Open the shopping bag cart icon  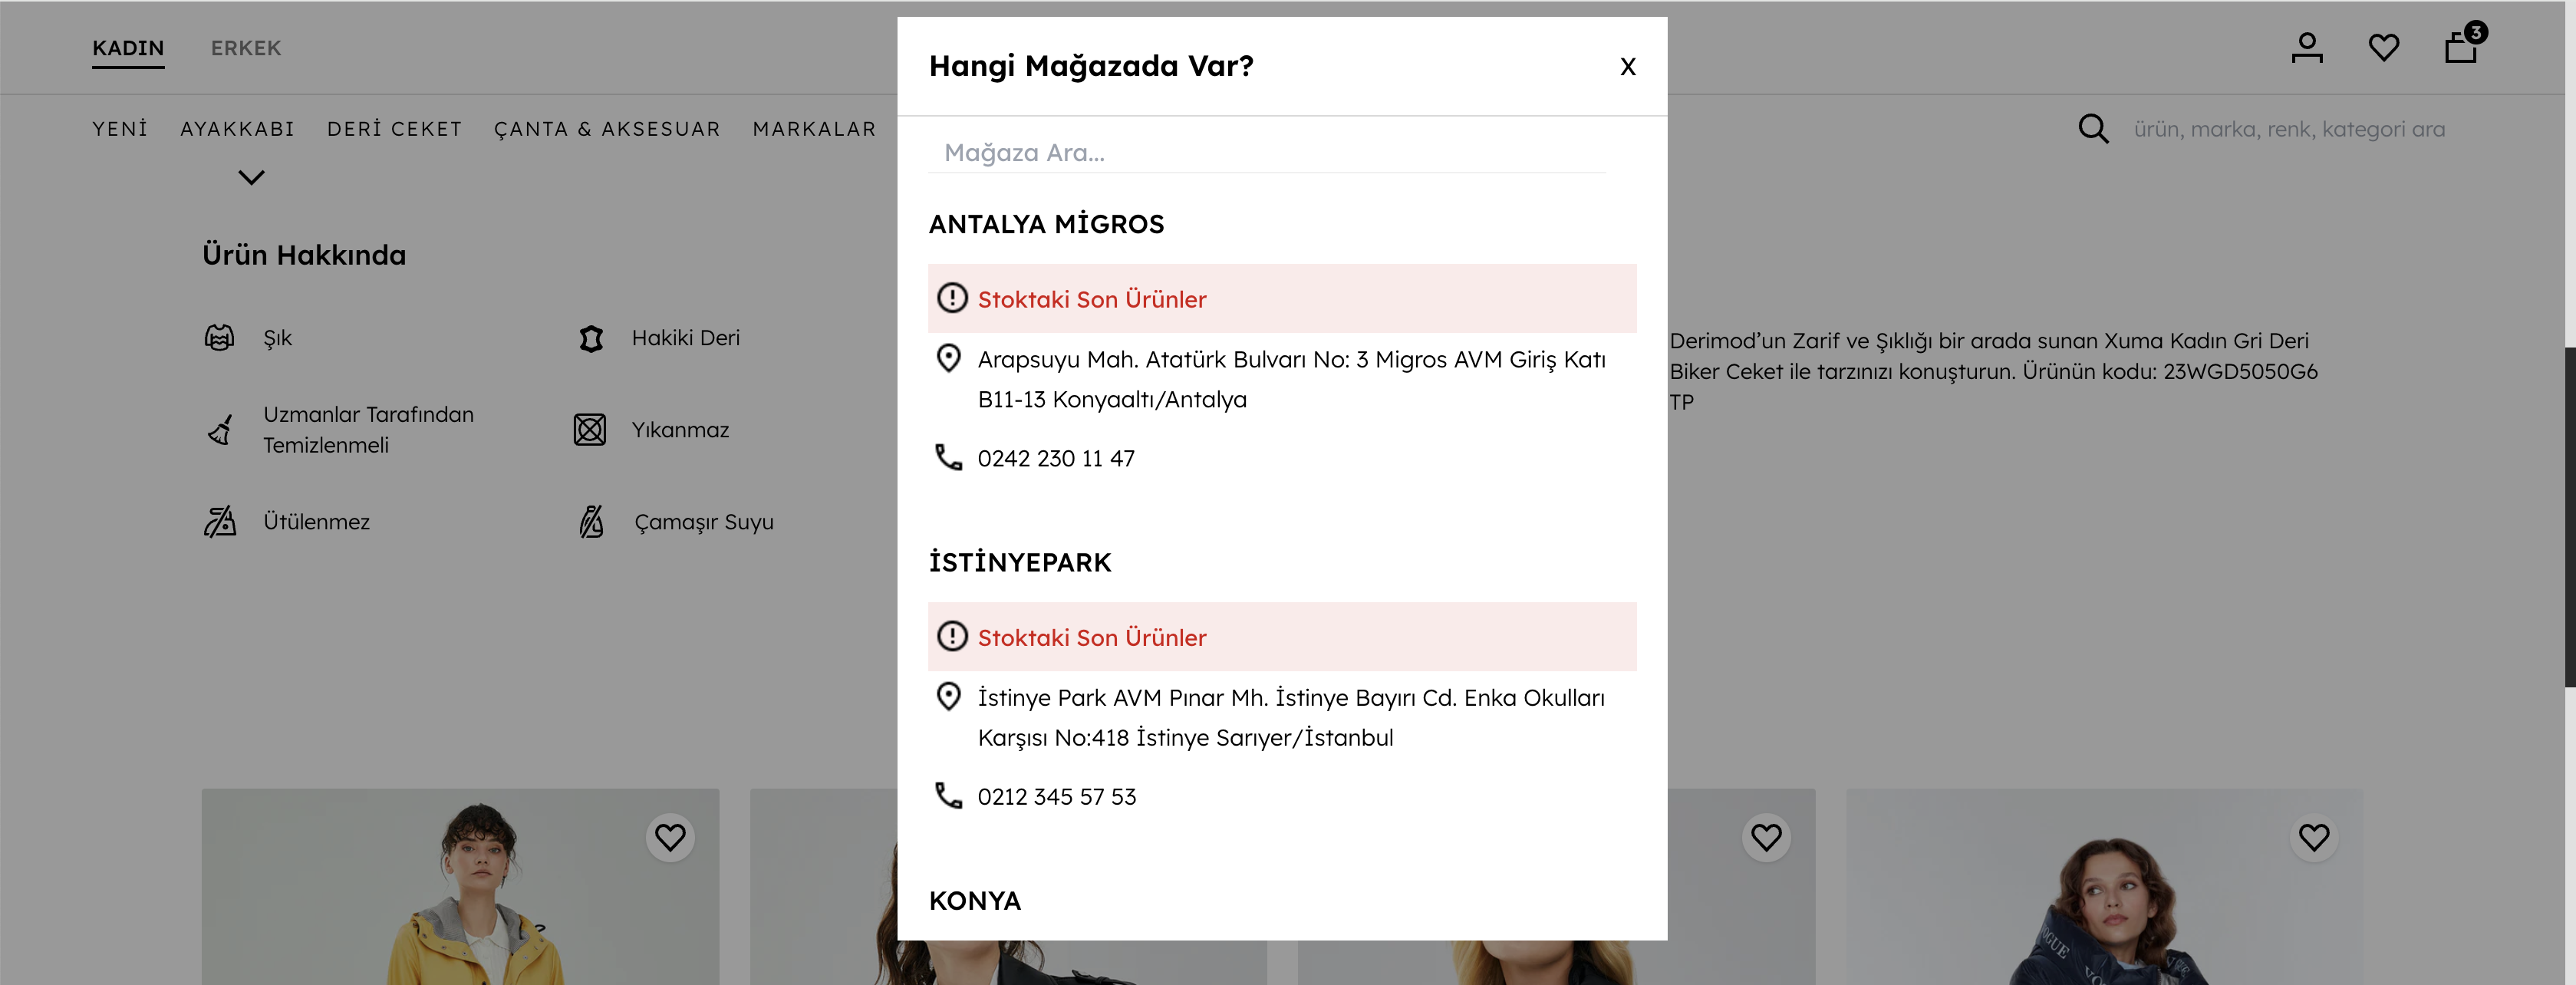[2460, 47]
